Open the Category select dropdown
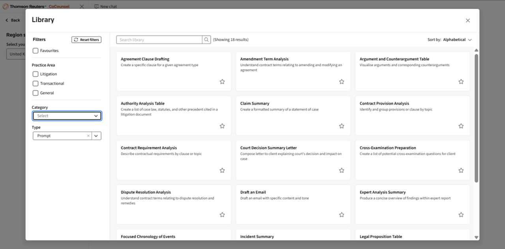Image resolution: width=505 pixels, height=249 pixels. coord(67,116)
